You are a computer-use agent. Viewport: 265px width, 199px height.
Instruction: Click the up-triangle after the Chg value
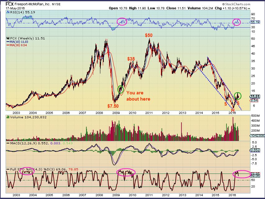point(249,8)
